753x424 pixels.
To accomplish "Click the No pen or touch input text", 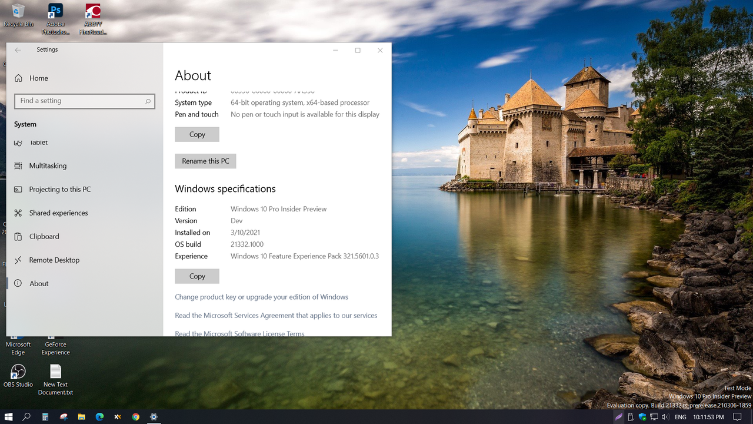I will click(305, 114).
